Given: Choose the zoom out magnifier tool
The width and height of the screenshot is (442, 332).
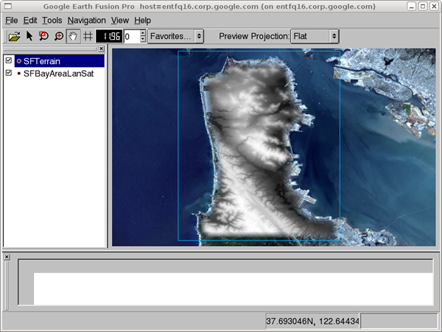Looking at the screenshot, I should click(43, 36).
